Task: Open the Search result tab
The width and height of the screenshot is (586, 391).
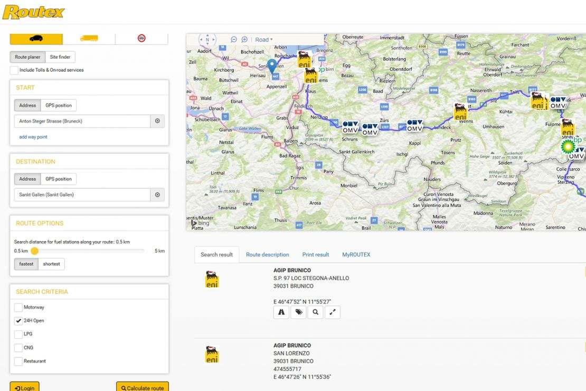Action: pos(217,255)
